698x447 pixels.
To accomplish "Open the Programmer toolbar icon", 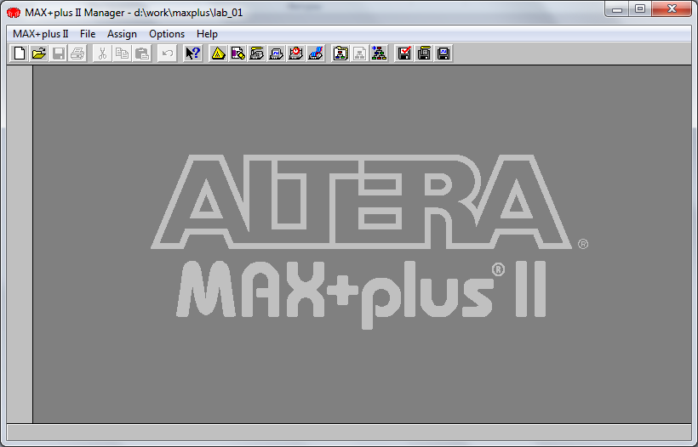I will pos(316,54).
